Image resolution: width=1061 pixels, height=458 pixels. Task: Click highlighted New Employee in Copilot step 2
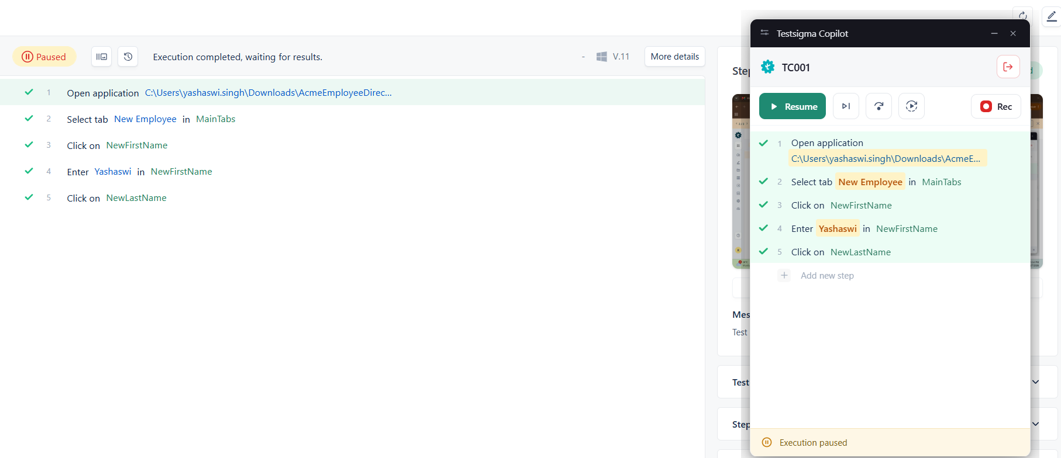click(x=870, y=182)
